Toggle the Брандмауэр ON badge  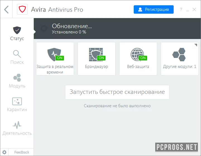[101, 58]
